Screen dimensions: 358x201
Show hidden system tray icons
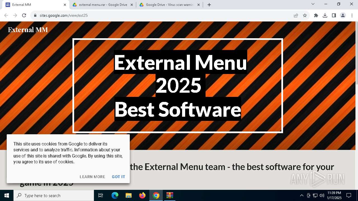[302, 195]
